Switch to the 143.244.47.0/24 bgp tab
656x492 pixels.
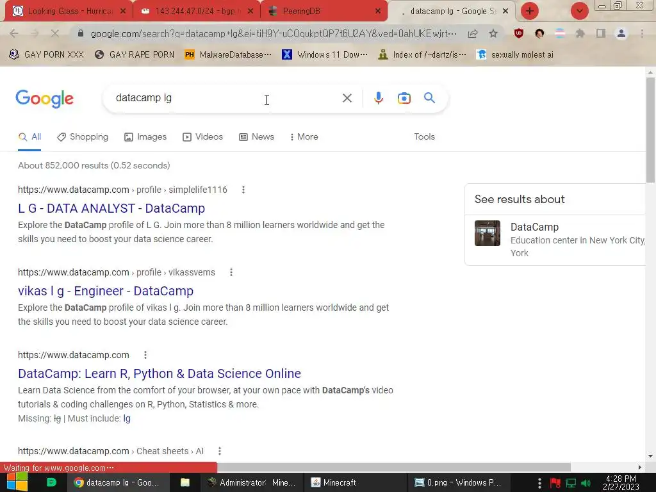coord(196,11)
